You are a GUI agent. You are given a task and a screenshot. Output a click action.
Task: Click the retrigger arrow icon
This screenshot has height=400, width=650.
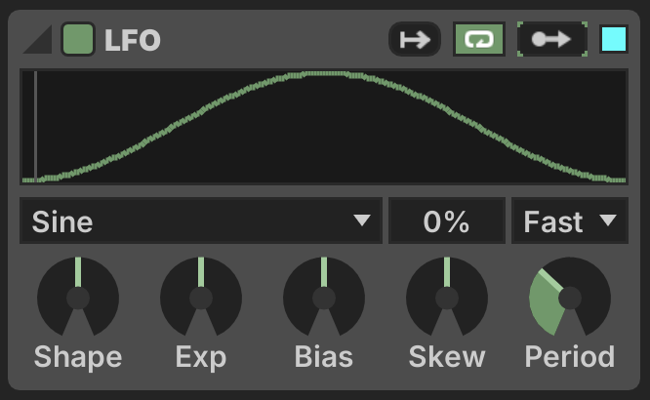point(415,40)
